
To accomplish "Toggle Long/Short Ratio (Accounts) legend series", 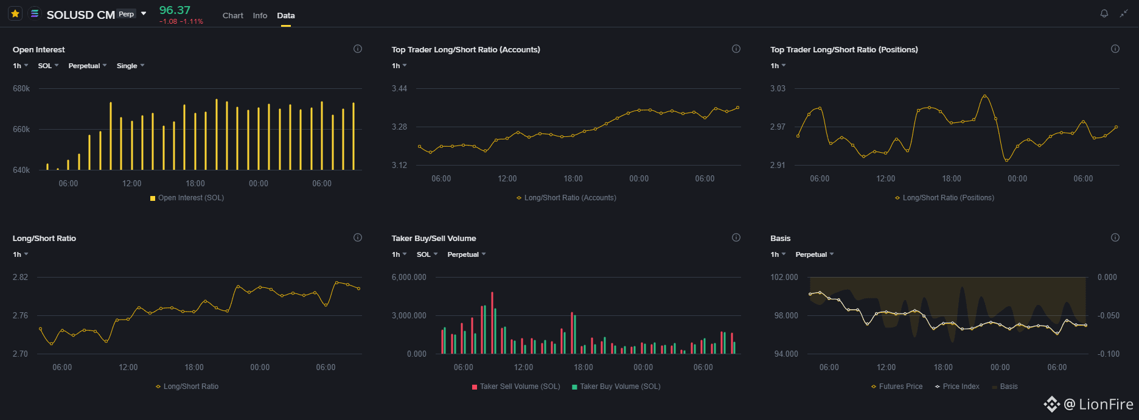I will point(566,198).
